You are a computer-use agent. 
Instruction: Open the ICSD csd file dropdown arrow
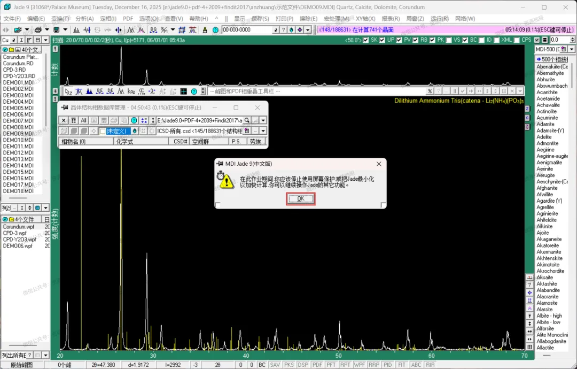tap(263, 131)
